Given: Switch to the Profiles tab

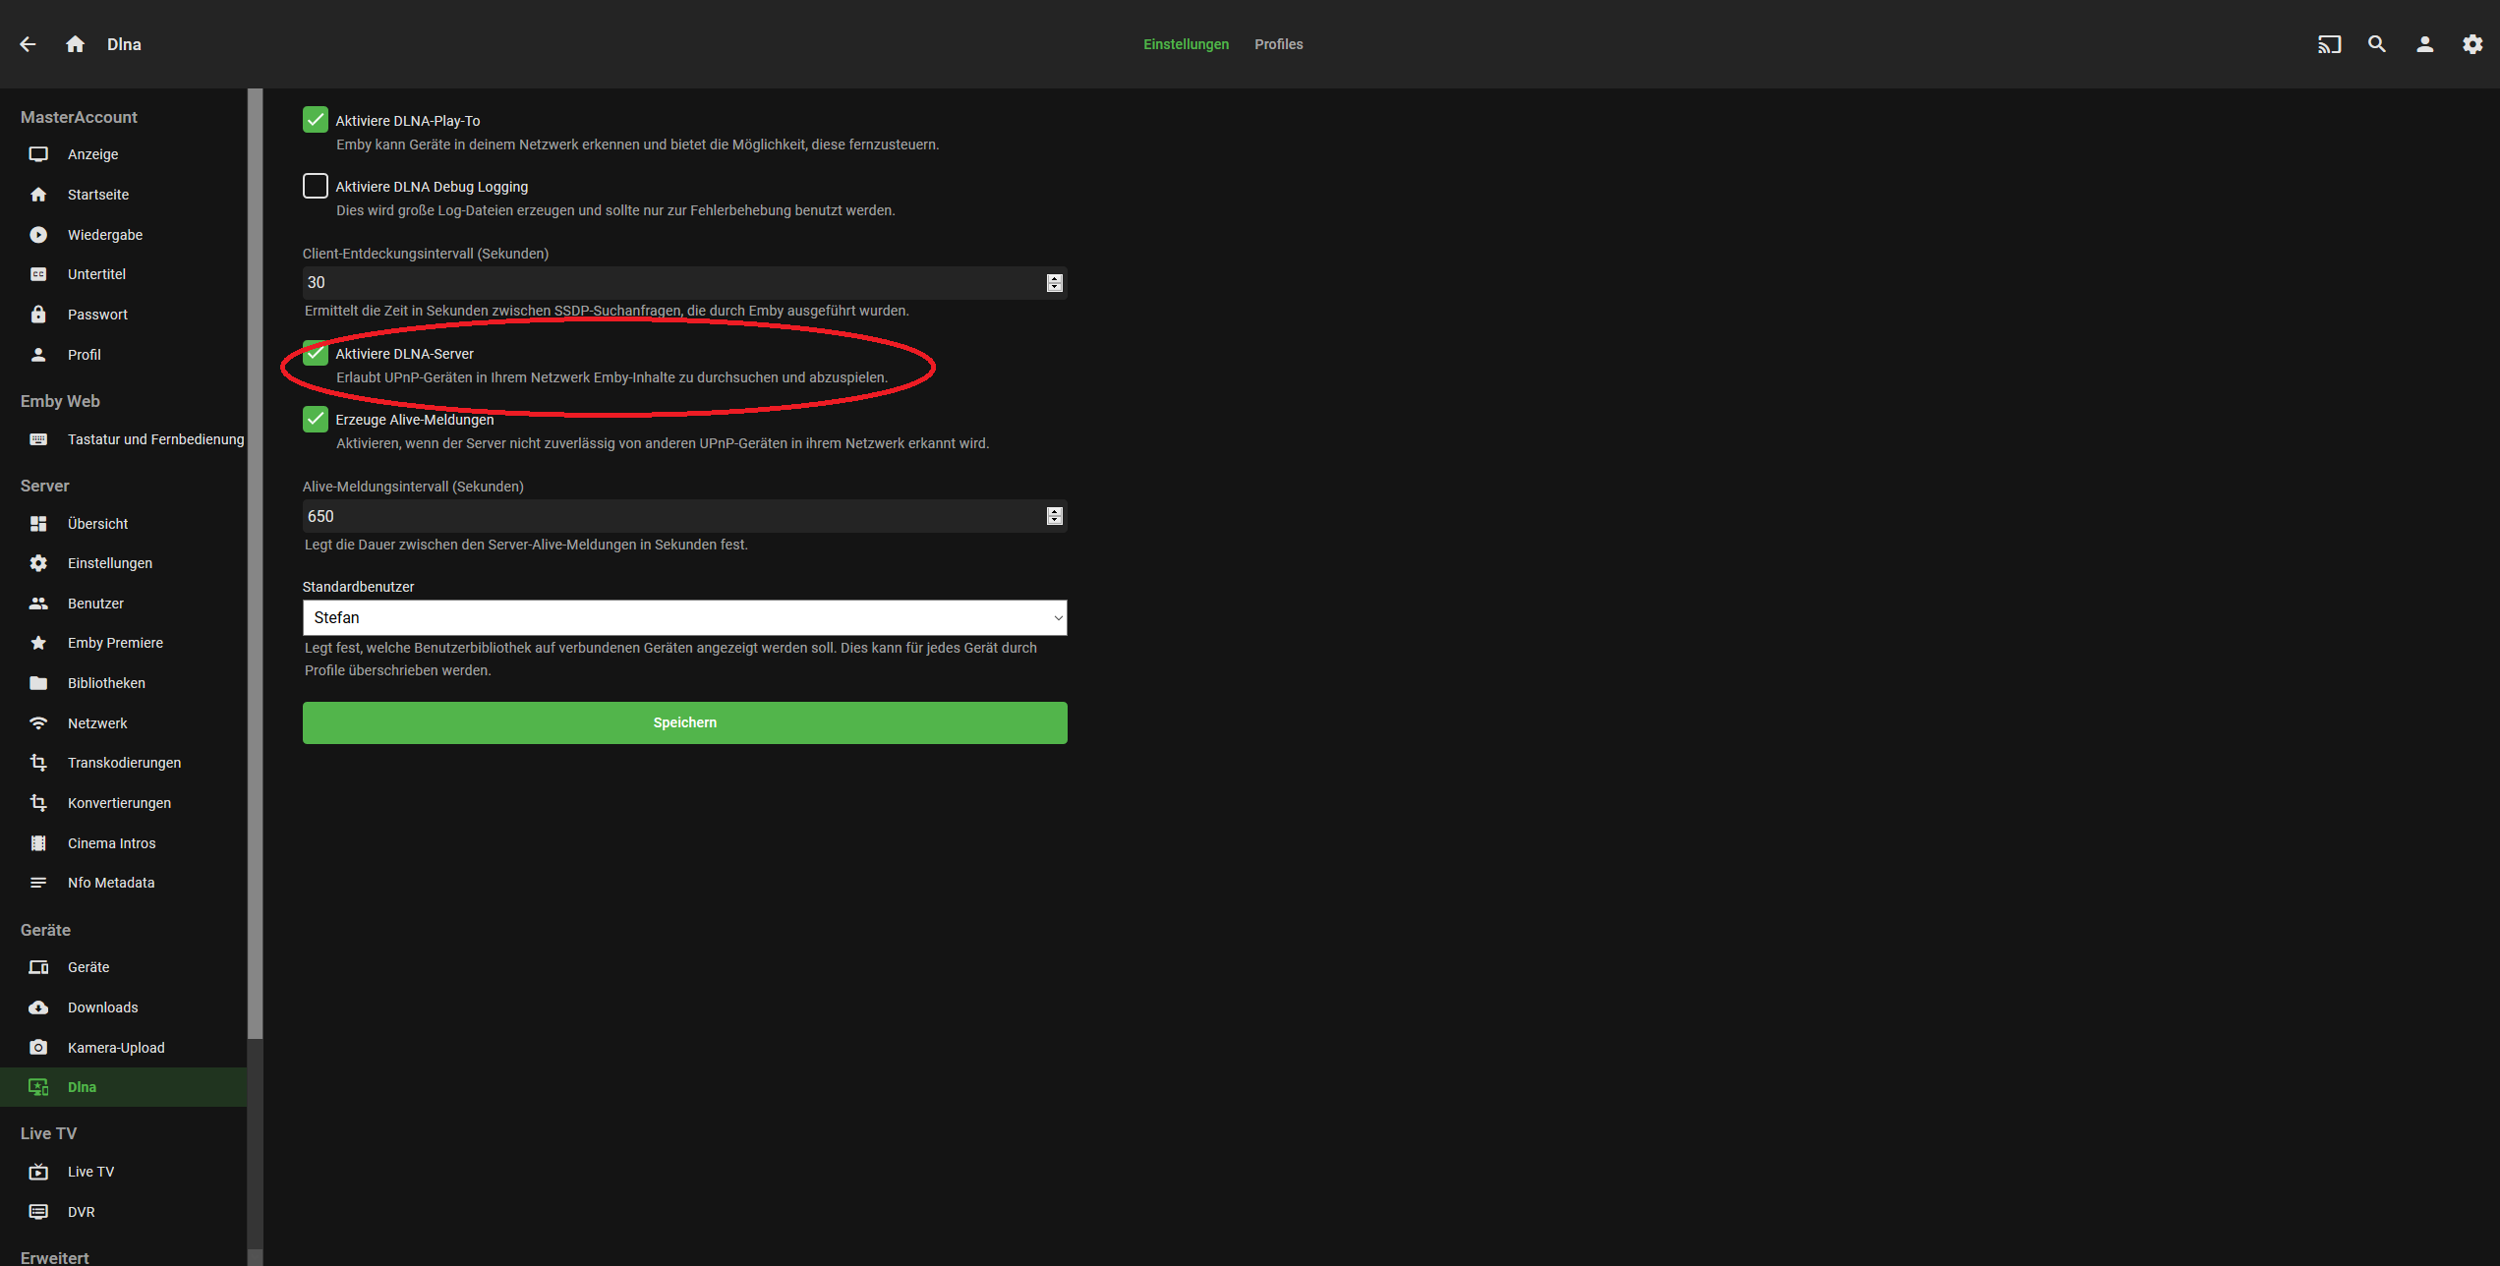Looking at the screenshot, I should (1278, 44).
